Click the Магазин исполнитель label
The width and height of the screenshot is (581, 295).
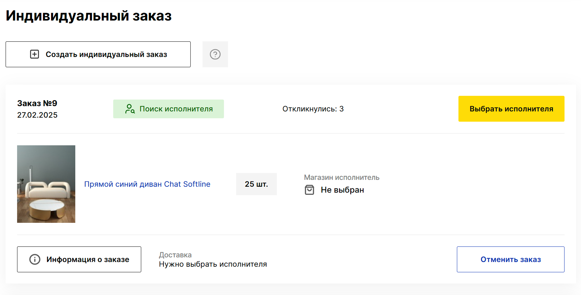click(x=342, y=177)
